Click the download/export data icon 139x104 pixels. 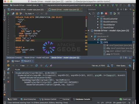point(108,66)
